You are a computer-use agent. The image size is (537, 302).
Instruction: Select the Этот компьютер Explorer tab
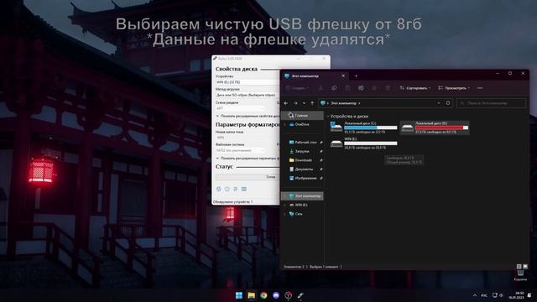[x=315, y=76]
